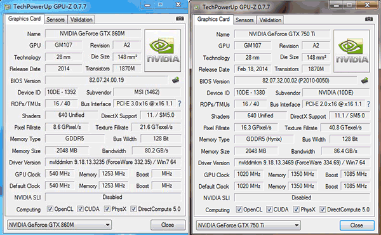Click Close button in GTX 860M window
The height and width of the screenshot is (235, 381).
[x=168, y=225]
